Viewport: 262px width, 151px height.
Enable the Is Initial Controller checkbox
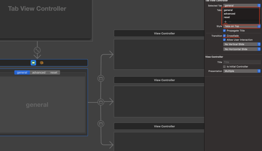[224, 67]
